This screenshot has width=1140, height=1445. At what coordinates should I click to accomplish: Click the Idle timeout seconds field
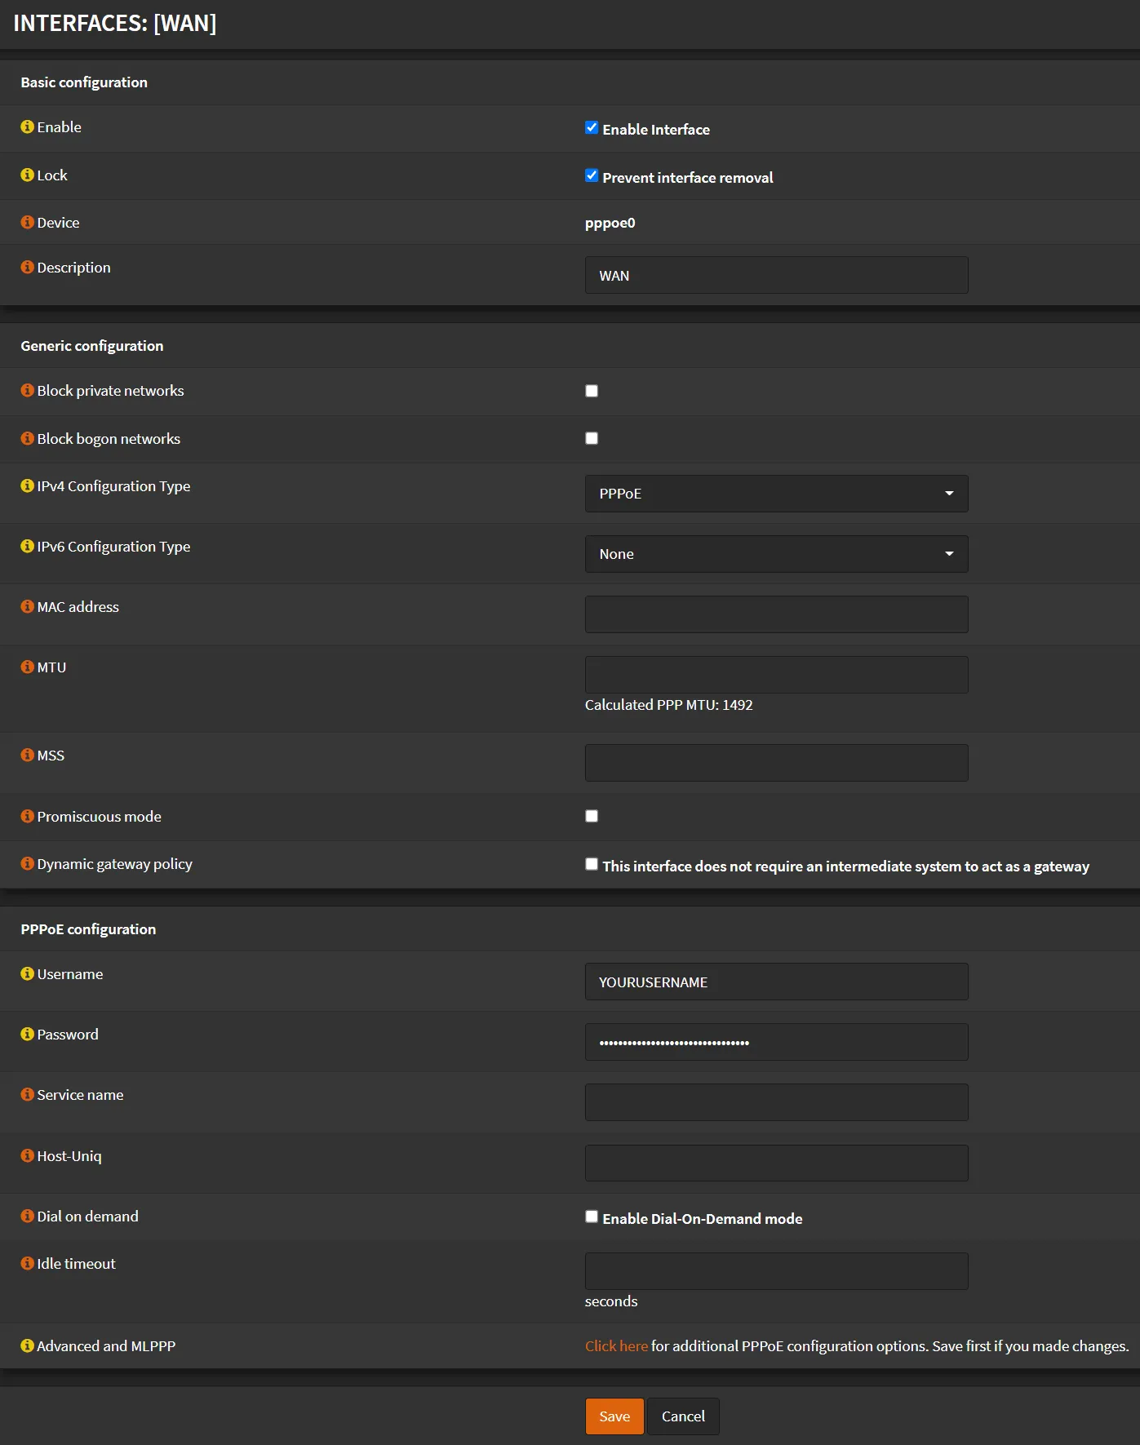(x=776, y=1271)
